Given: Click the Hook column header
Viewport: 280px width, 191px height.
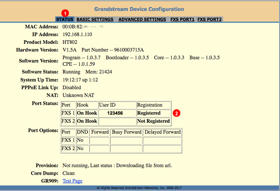Looking at the screenshot, I should click(87, 105).
